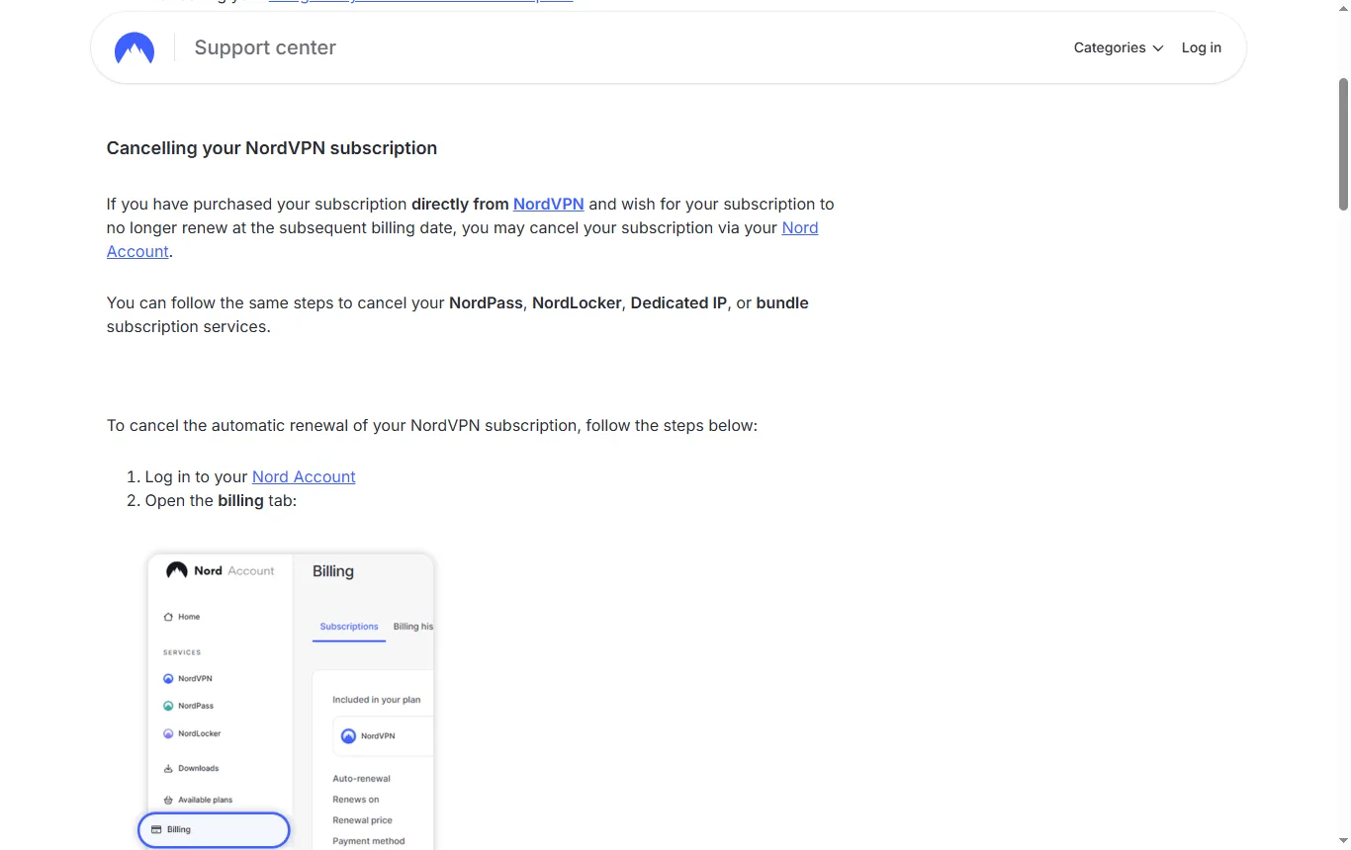Screen dimensions: 1351x850
Task: Click the billing tab tutorial screenshot
Action: click(x=291, y=701)
